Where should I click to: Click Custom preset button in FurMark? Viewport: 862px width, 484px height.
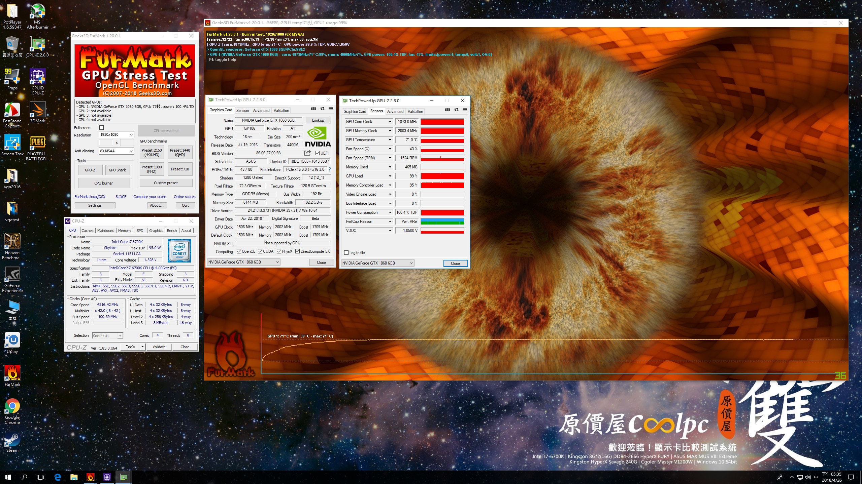pos(166,183)
